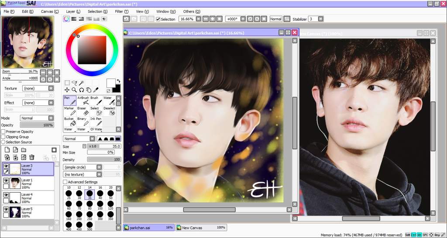Activate the Hand pan tool
This screenshot has height=238, width=447.
click(x=88, y=90)
